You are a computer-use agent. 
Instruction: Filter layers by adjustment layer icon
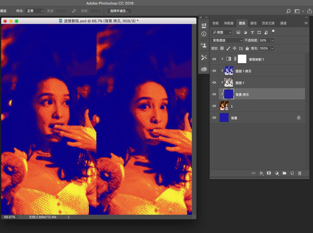point(245,32)
